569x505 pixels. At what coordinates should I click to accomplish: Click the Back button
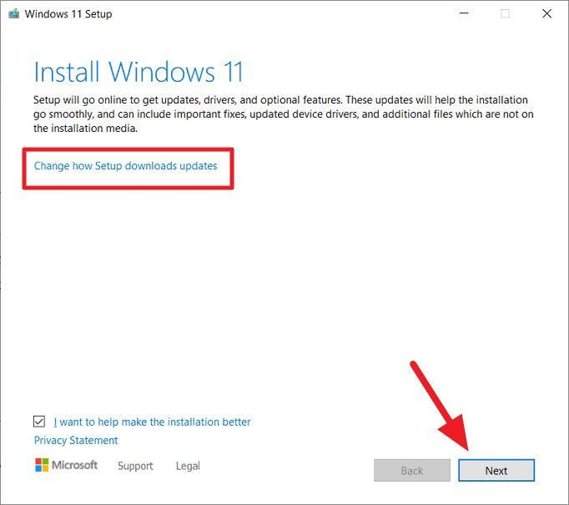point(412,471)
